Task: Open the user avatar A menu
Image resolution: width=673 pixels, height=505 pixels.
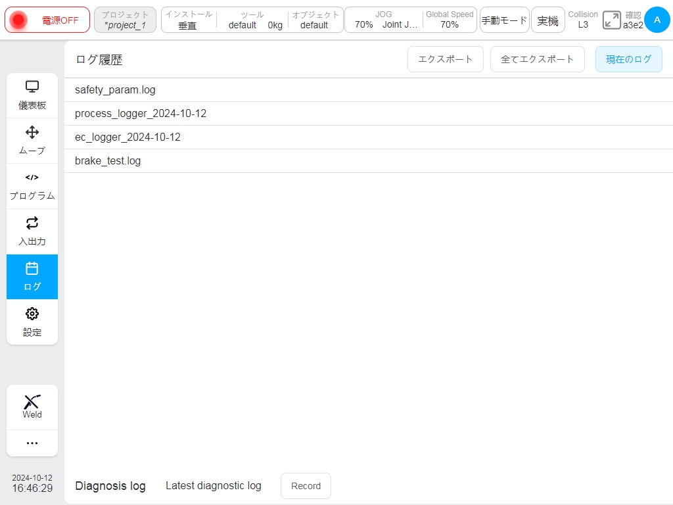Action: (657, 20)
